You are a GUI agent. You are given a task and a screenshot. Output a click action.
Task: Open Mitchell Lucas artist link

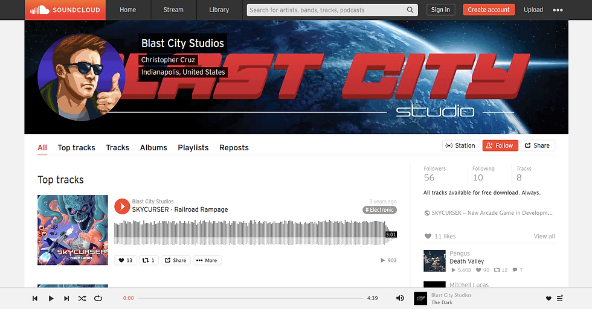click(x=469, y=285)
